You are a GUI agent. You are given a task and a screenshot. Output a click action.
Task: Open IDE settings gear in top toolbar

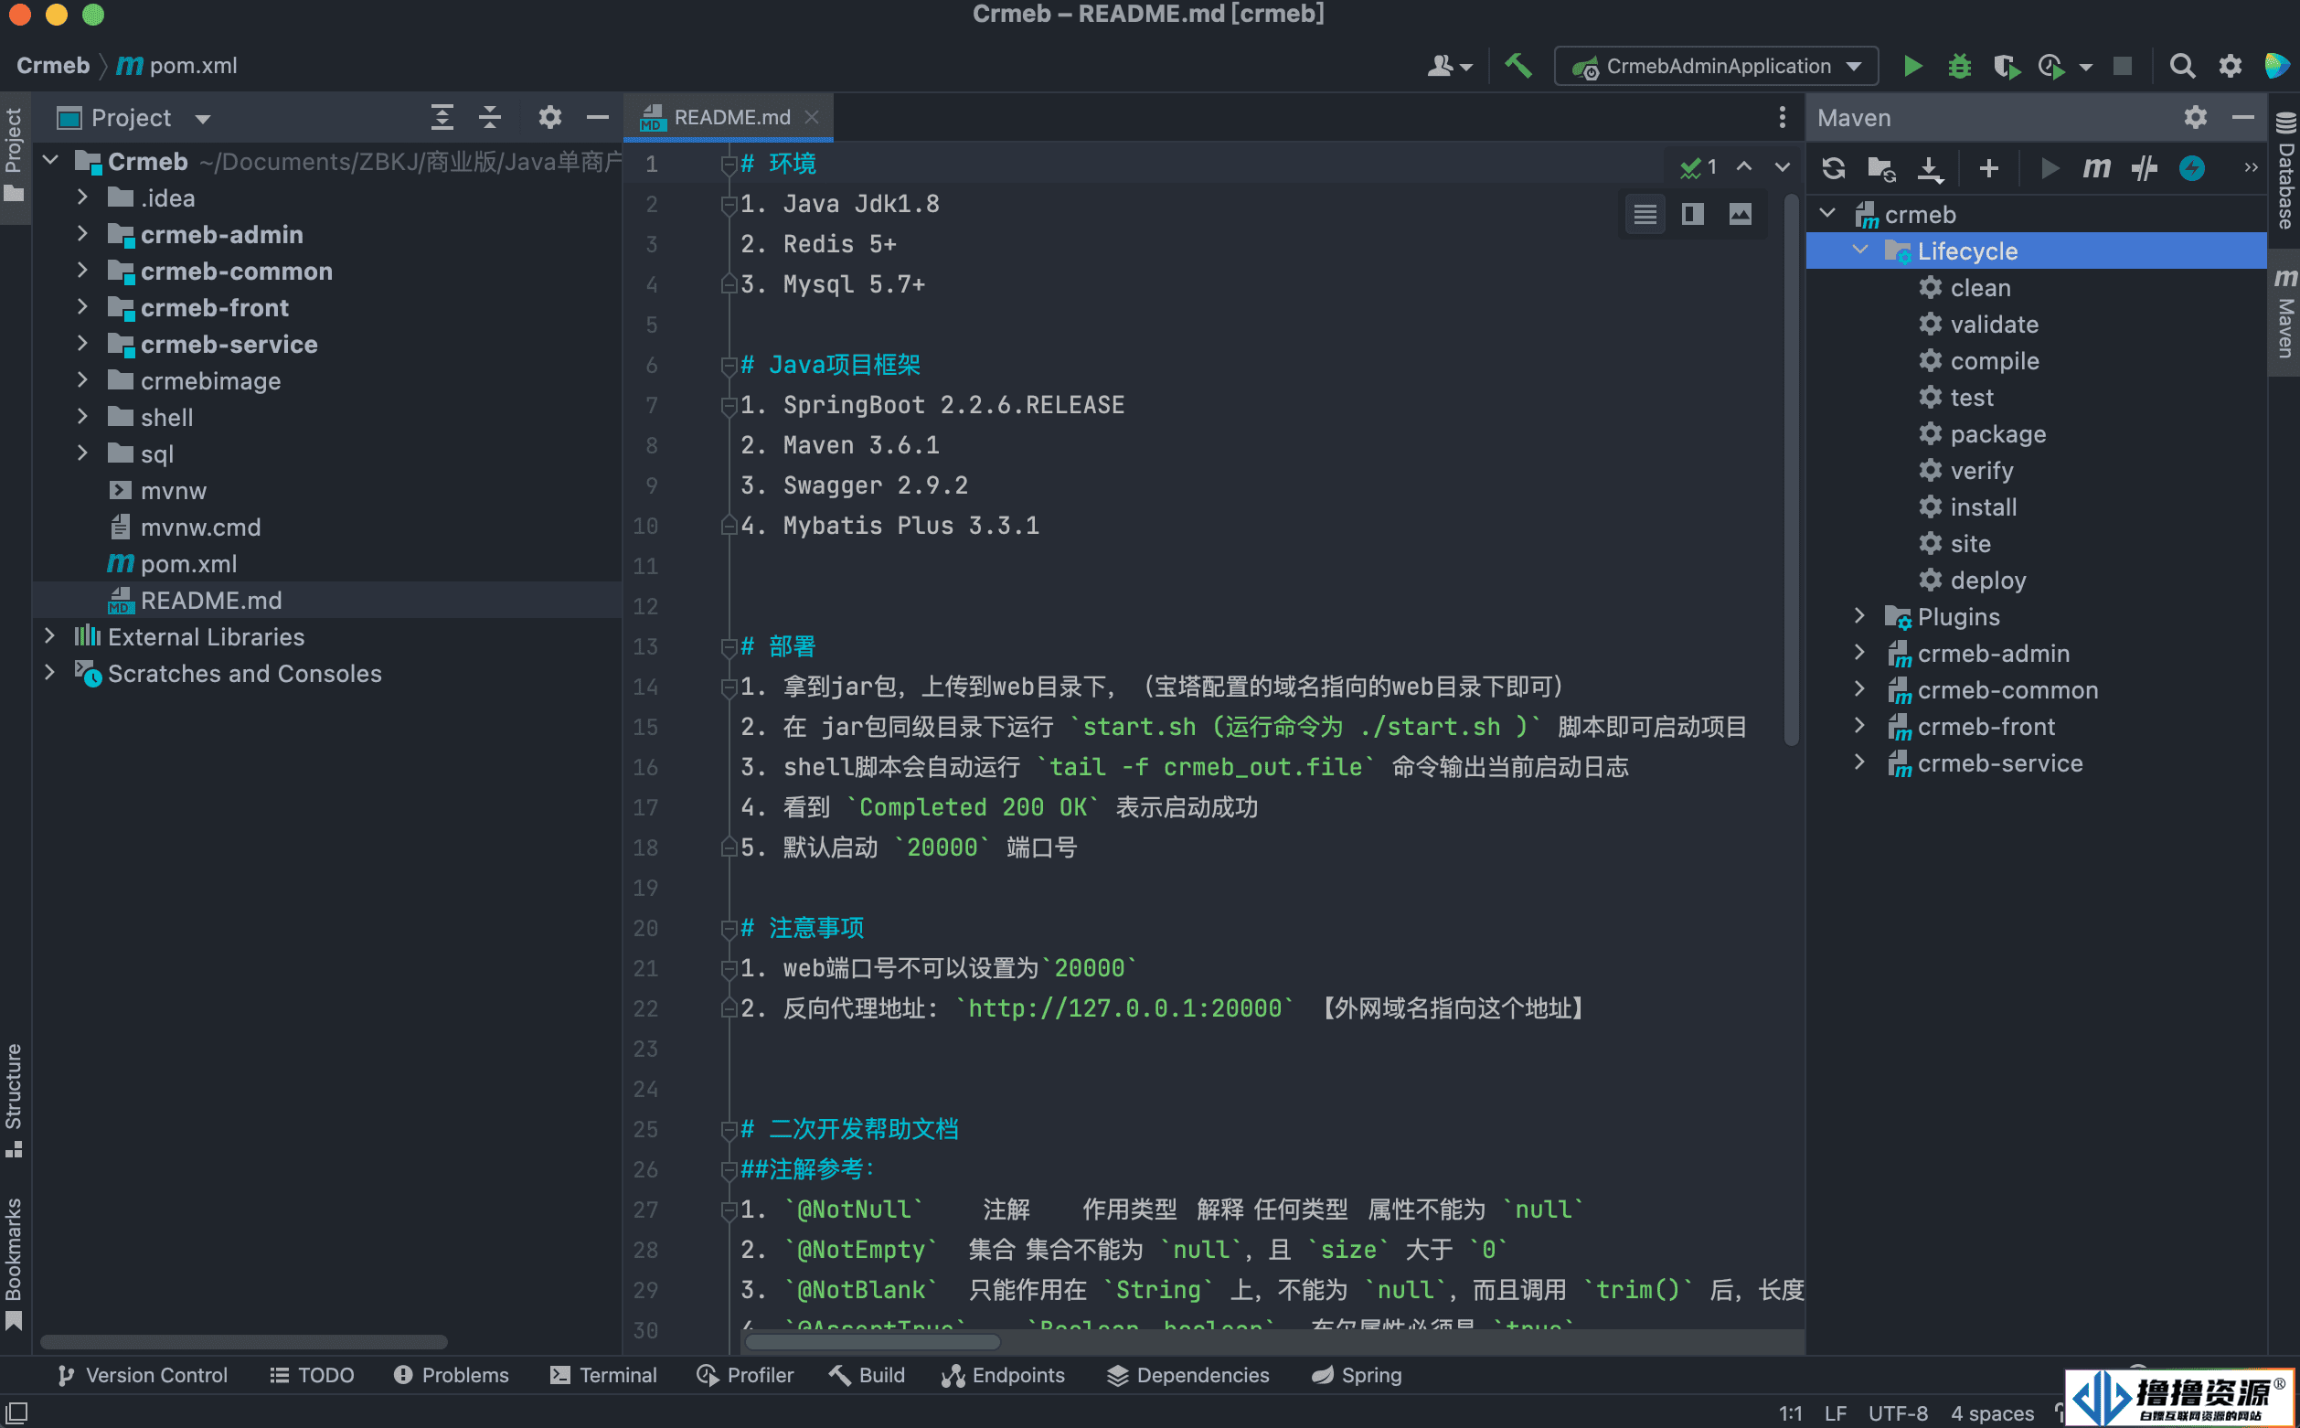coord(2231,66)
